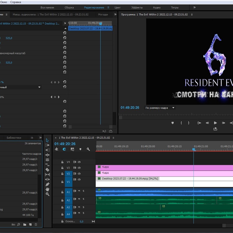Screen dimensions: 233x233
Task: Step back one frame in Program monitor
Action: pyautogui.click(x=207, y=123)
